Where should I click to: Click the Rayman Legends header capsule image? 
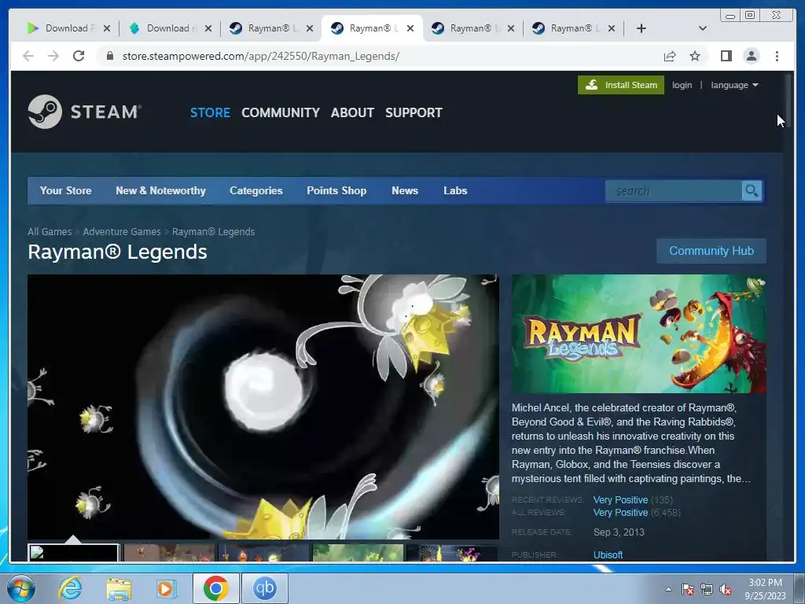pos(638,333)
